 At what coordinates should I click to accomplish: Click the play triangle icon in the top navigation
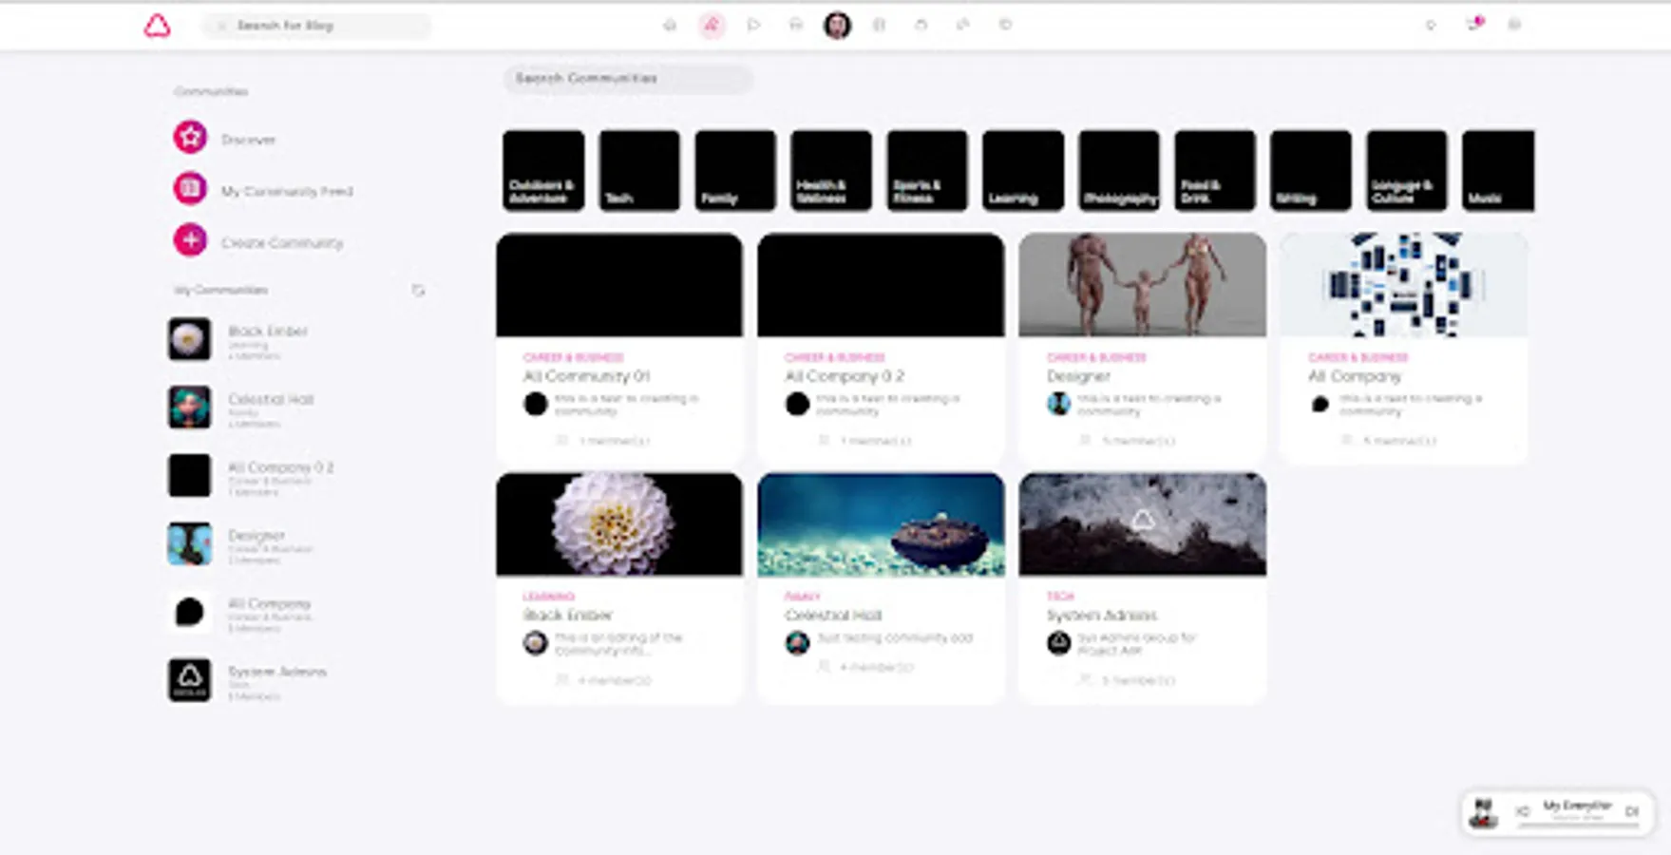(753, 25)
